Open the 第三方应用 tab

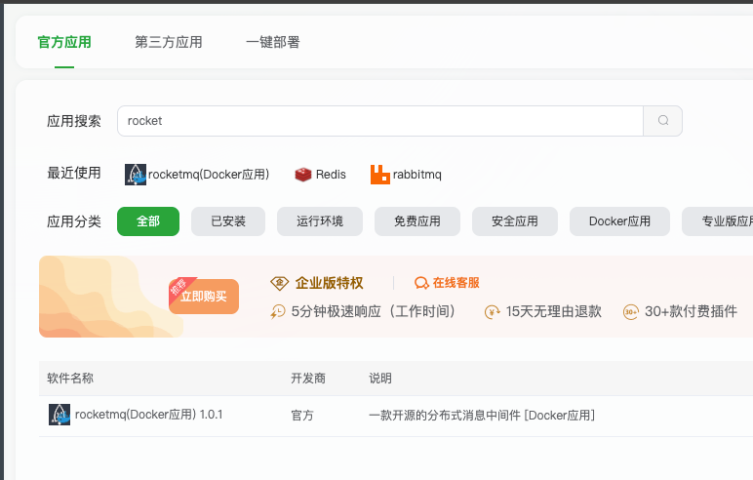coord(169,42)
